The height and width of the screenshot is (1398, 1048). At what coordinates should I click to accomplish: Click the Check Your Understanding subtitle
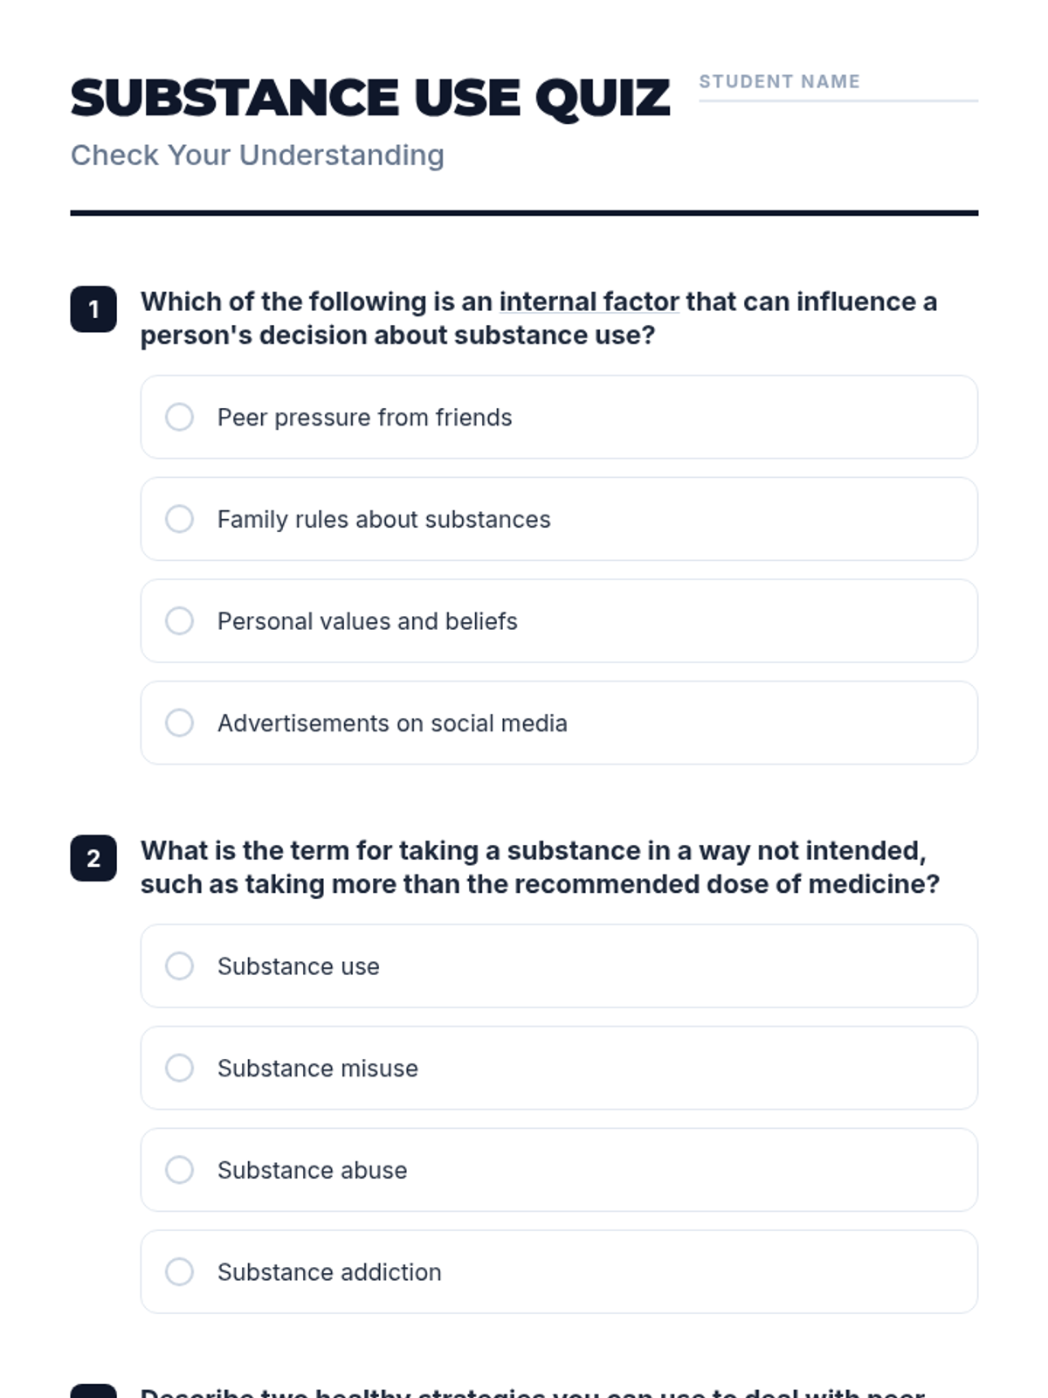pos(258,156)
